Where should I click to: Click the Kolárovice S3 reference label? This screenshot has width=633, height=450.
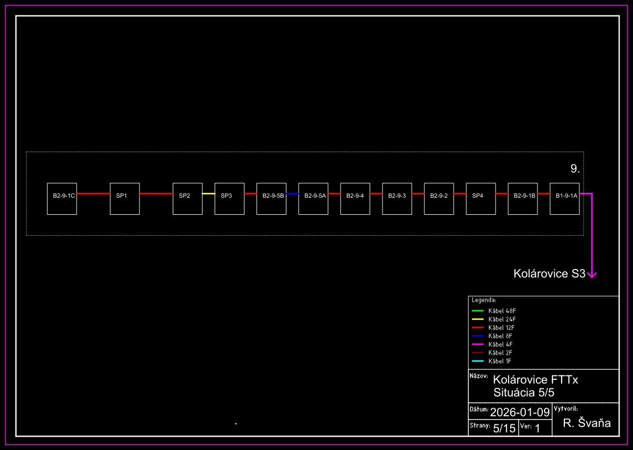549,274
